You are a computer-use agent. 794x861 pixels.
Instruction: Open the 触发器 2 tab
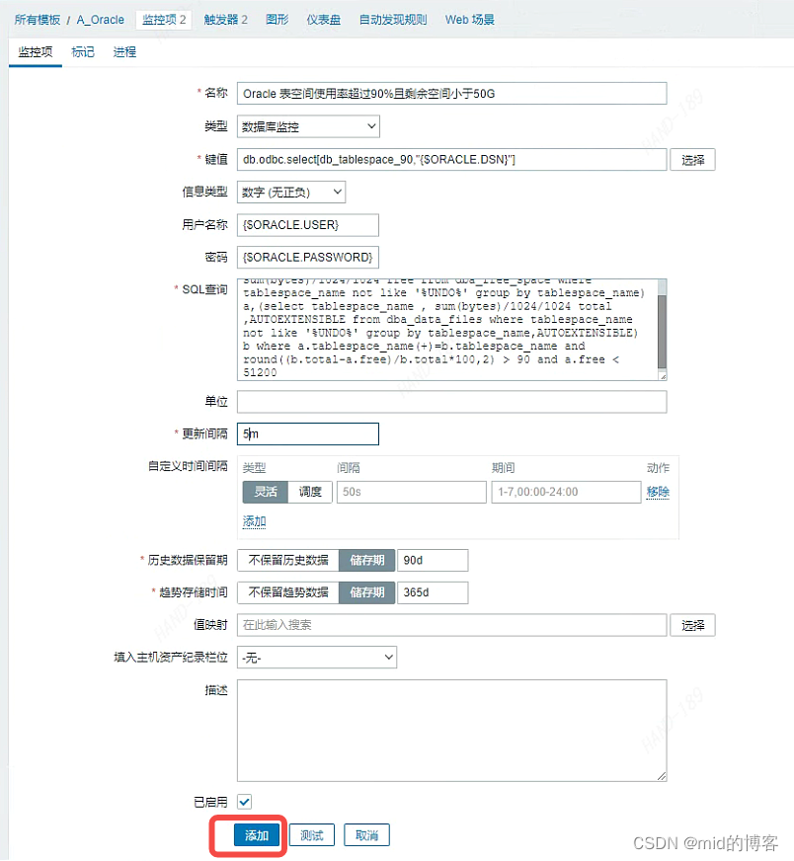click(x=226, y=20)
